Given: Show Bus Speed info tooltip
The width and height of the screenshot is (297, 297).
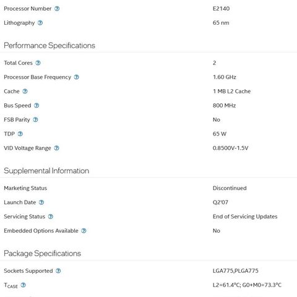Looking at the screenshot, I should pos(37,105).
